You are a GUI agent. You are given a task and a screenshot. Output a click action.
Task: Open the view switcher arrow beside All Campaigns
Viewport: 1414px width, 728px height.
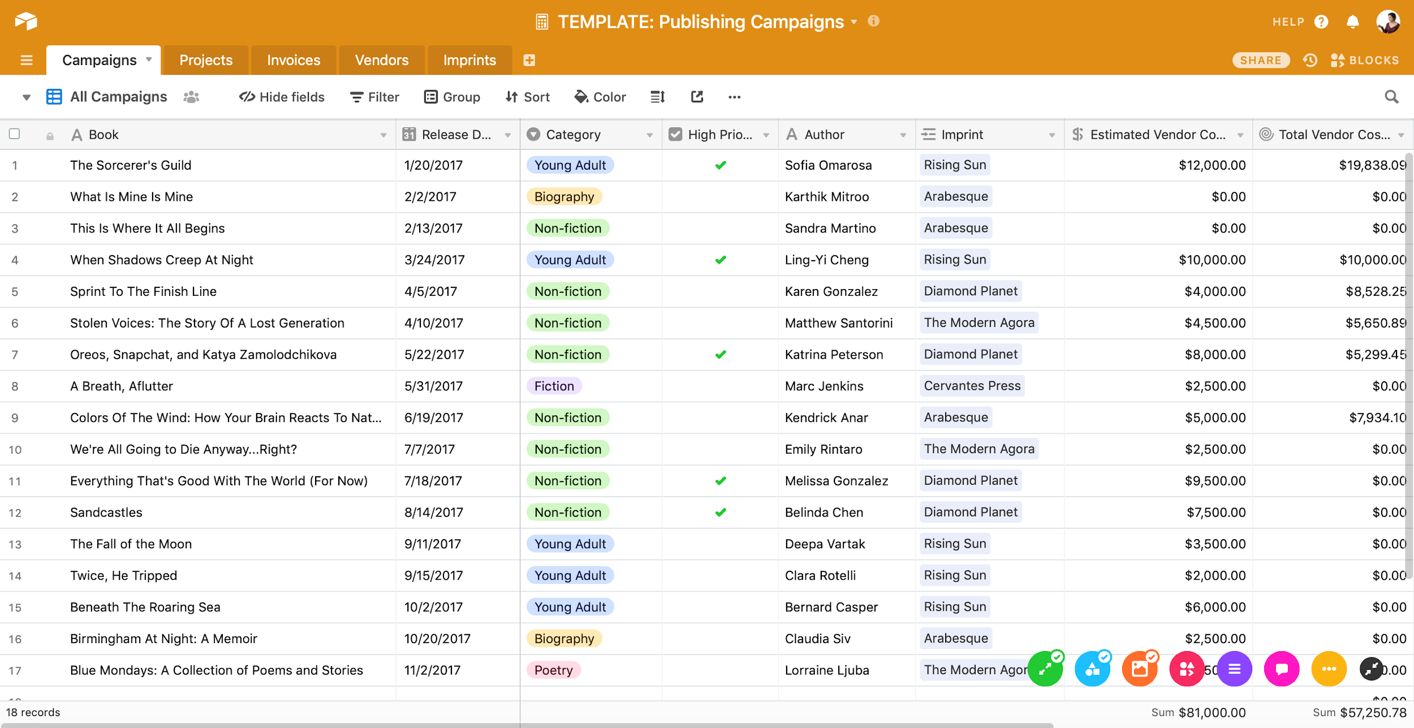click(26, 97)
